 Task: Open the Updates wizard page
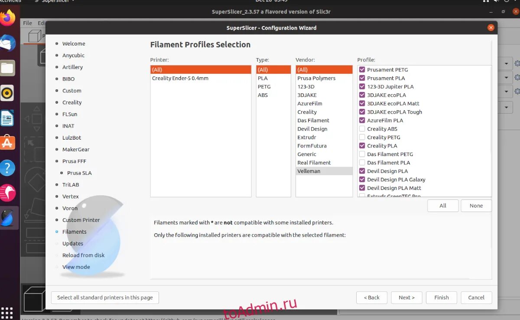point(73,243)
